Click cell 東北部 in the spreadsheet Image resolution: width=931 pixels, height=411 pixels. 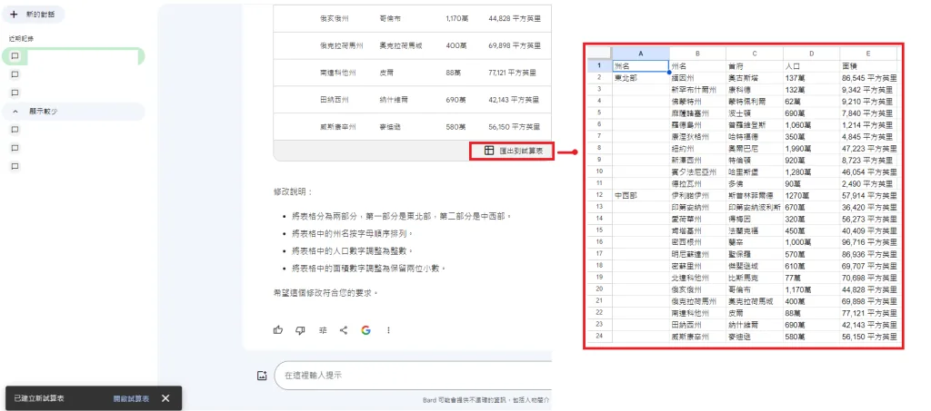(641, 78)
